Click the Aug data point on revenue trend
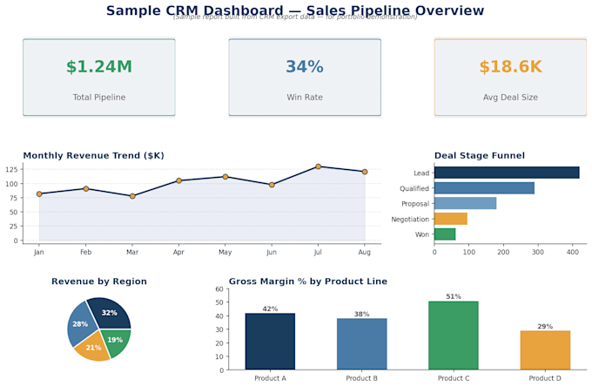592x387 pixels. pyautogui.click(x=364, y=172)
